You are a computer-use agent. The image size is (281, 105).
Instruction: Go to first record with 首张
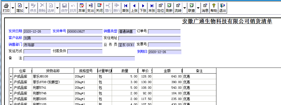[126, 8]
